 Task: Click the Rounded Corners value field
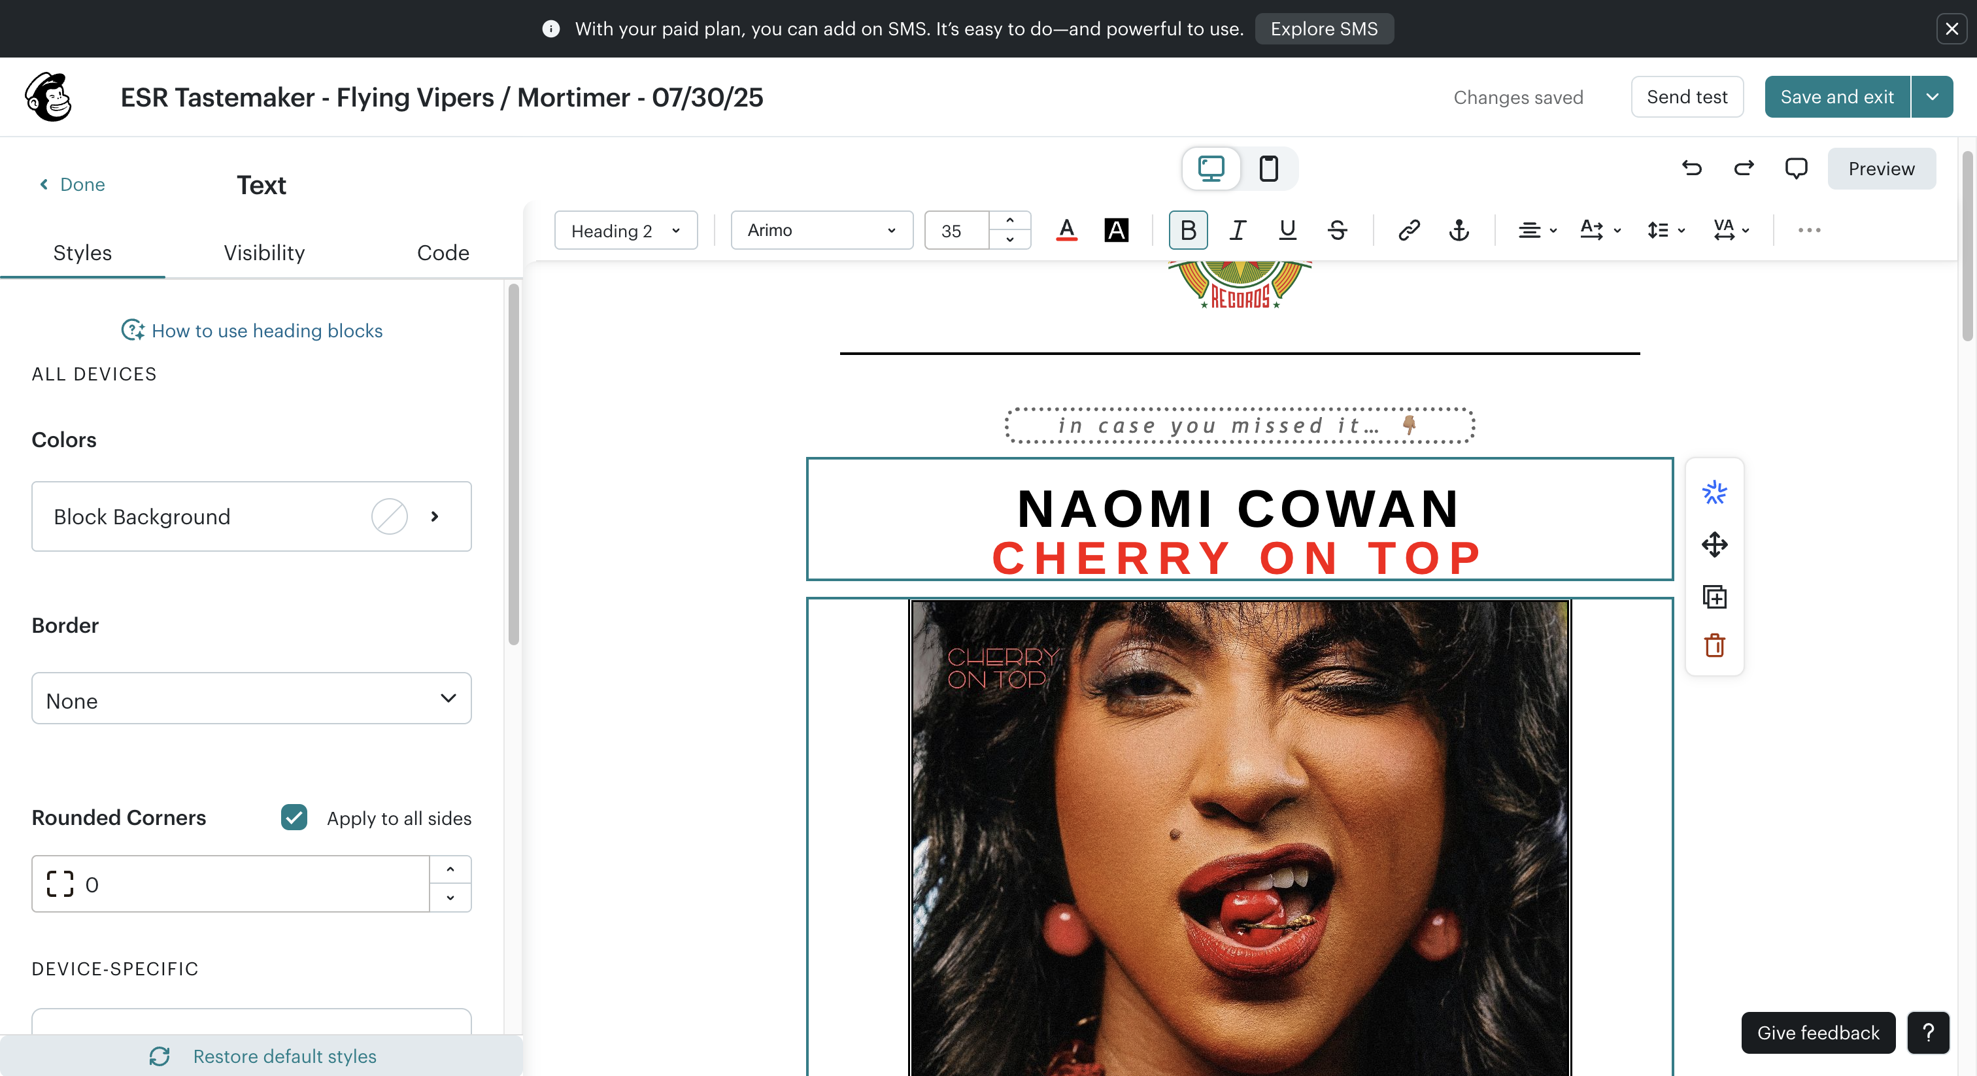230,884
